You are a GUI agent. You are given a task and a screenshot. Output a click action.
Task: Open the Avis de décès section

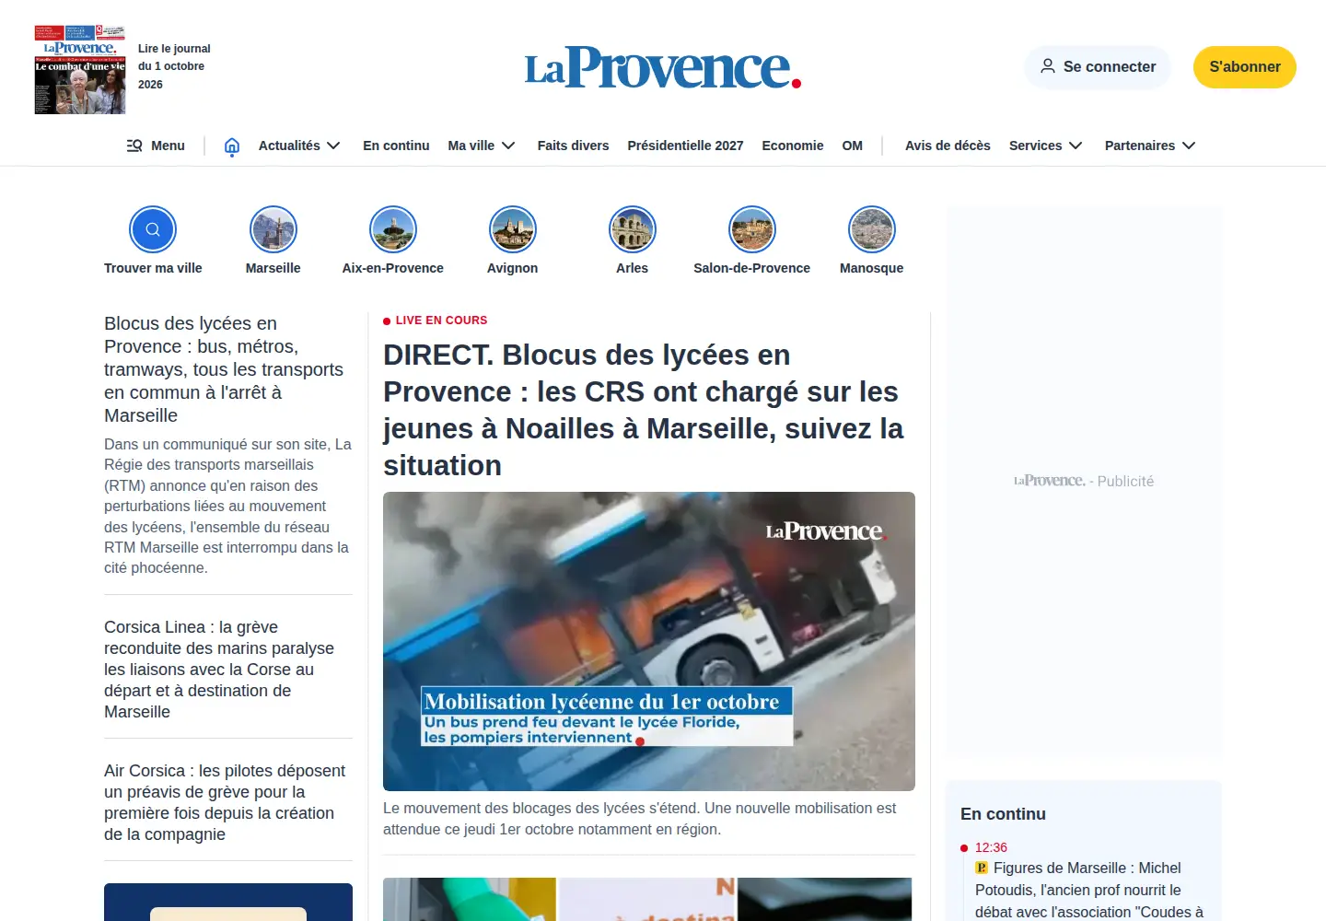pyautogui.click(x=948, y=146)
